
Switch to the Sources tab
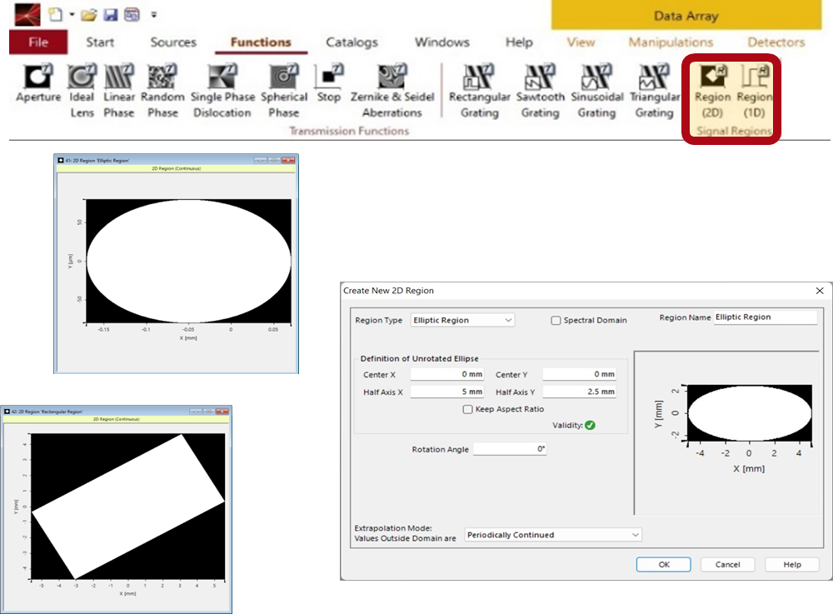tap(173, 42)
